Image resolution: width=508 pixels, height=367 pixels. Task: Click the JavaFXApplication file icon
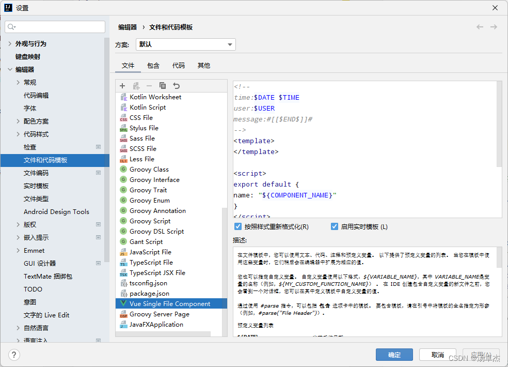point(123,325)
